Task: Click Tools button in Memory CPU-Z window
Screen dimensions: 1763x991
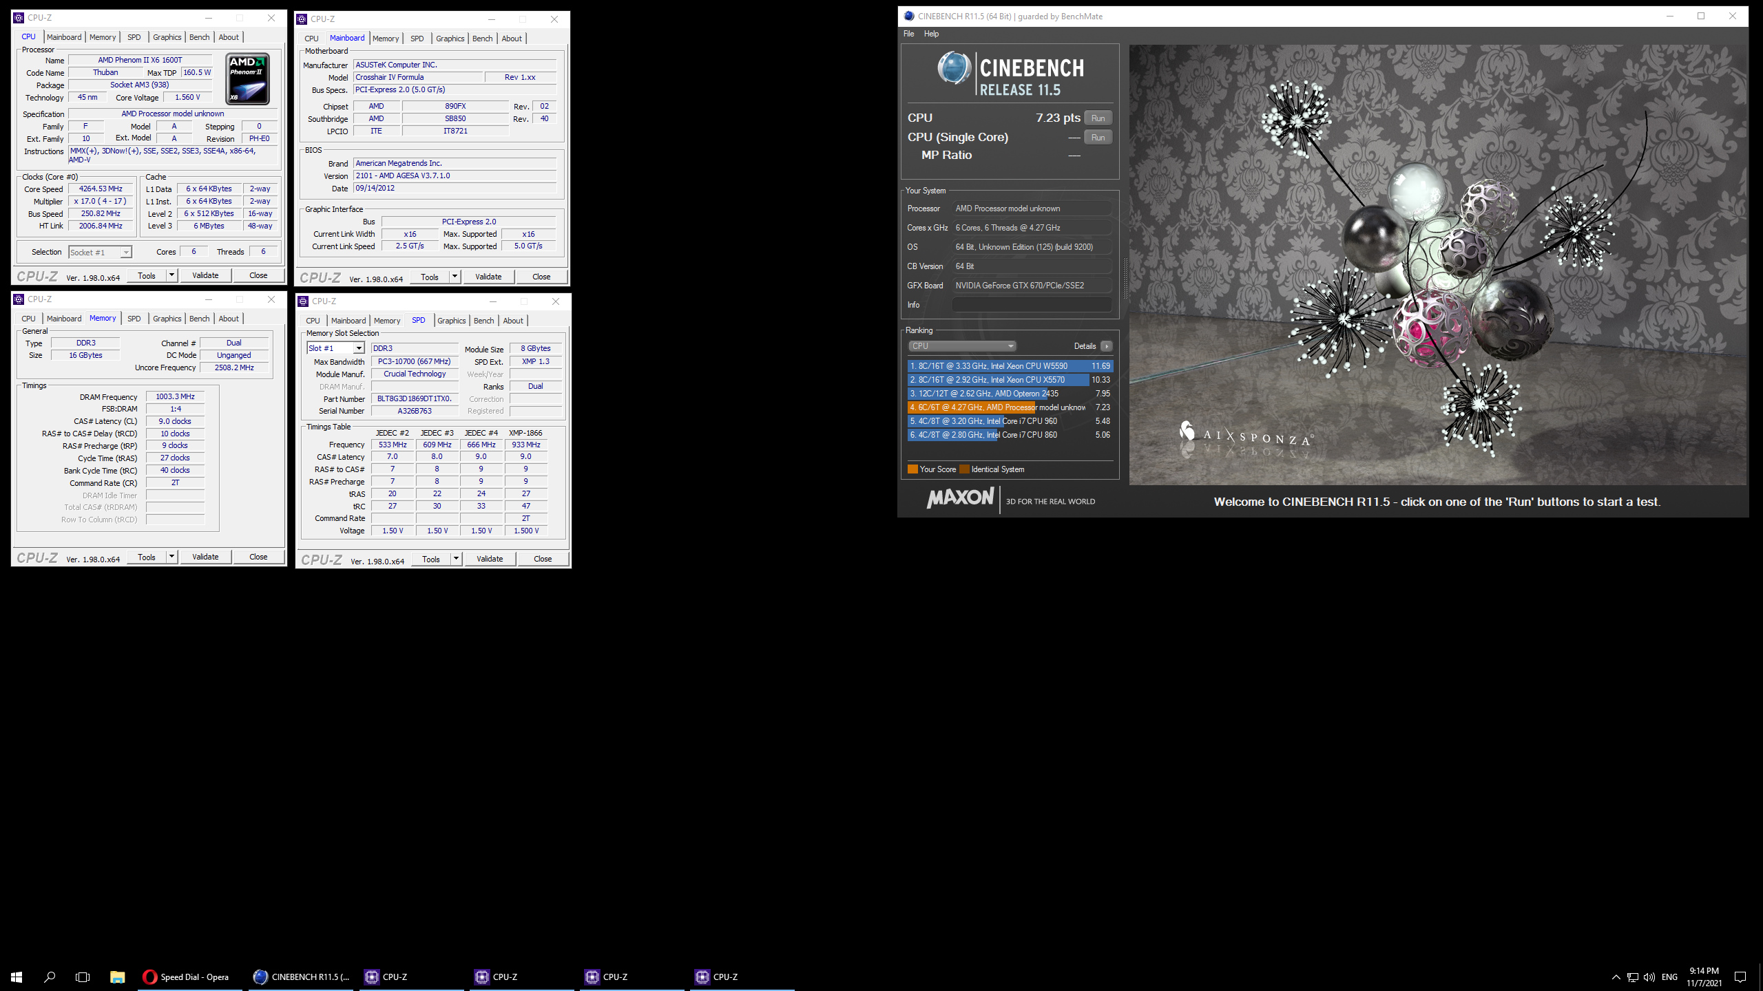Action: 147,557
